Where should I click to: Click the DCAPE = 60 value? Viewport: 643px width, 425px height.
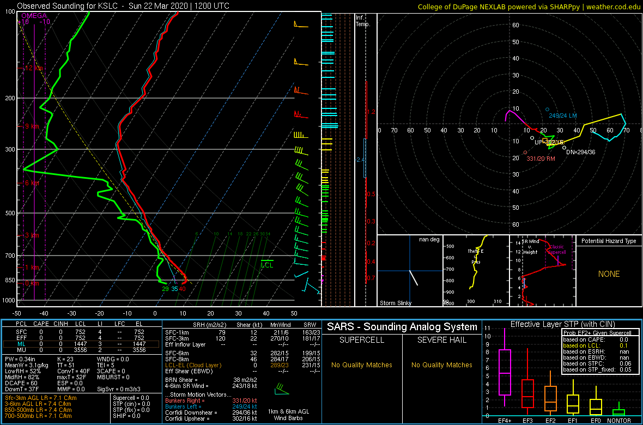click(x=21, y=382)
